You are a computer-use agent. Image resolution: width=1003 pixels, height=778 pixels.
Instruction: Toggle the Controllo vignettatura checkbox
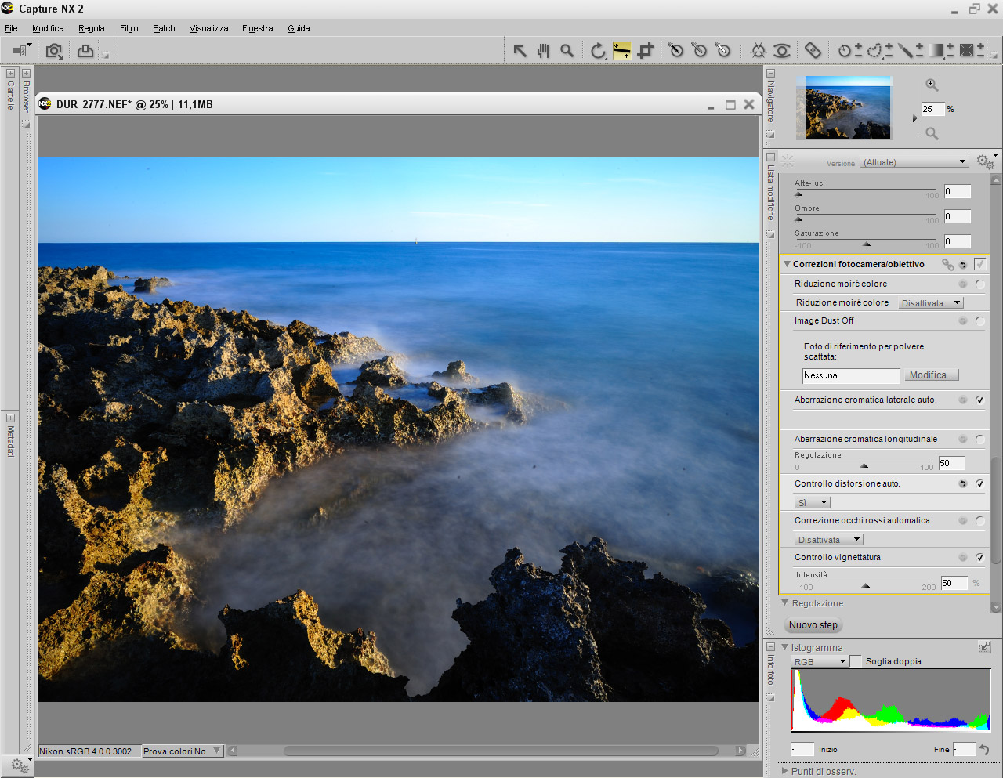click(979, 557)
